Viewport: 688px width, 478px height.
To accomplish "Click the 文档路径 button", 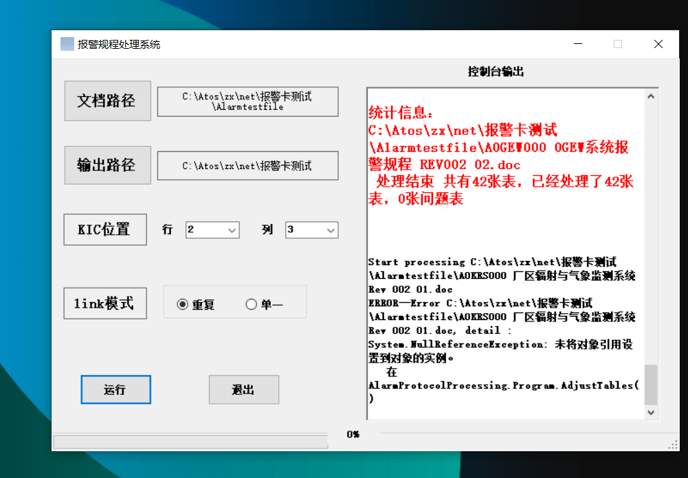I will click(107, 101).
